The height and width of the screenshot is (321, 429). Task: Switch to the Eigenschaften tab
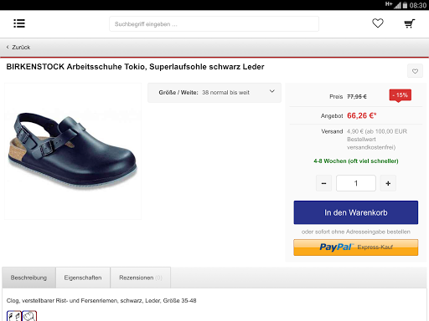(x=83, y=278)
